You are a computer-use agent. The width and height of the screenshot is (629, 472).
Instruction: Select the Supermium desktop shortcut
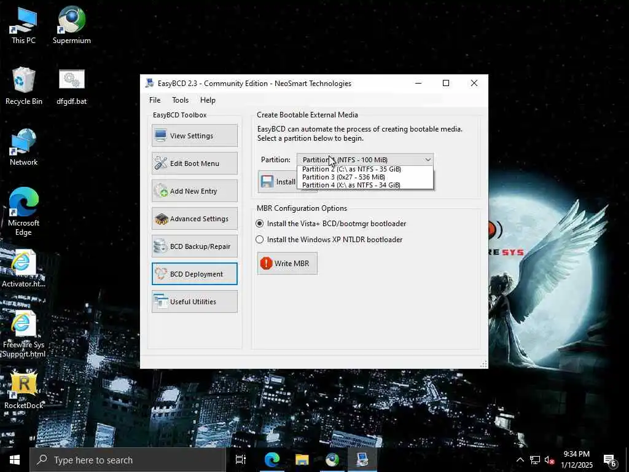pyautogui.click(x=72, y=25)
